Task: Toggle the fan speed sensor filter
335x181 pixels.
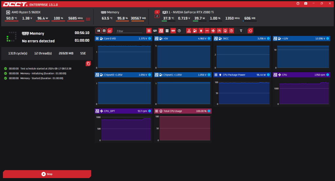Action: 213,31
